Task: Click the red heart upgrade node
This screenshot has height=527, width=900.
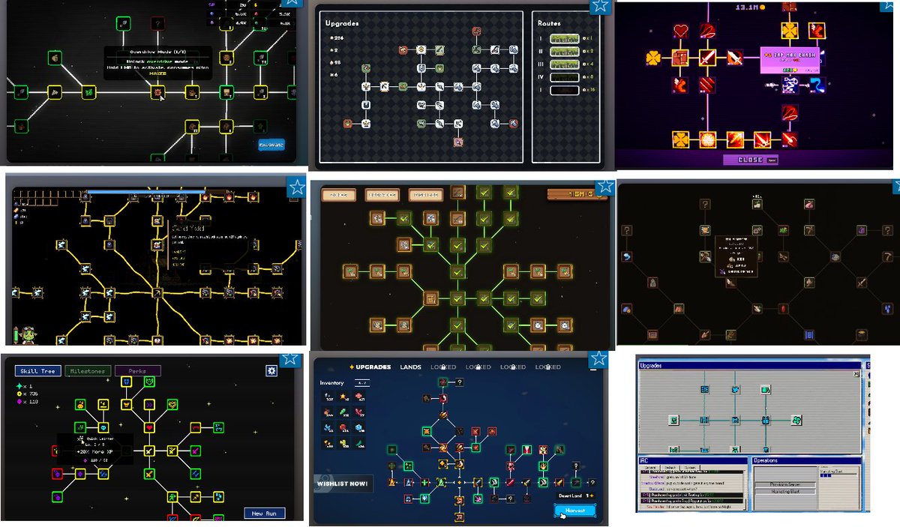Action: (681, 31)
